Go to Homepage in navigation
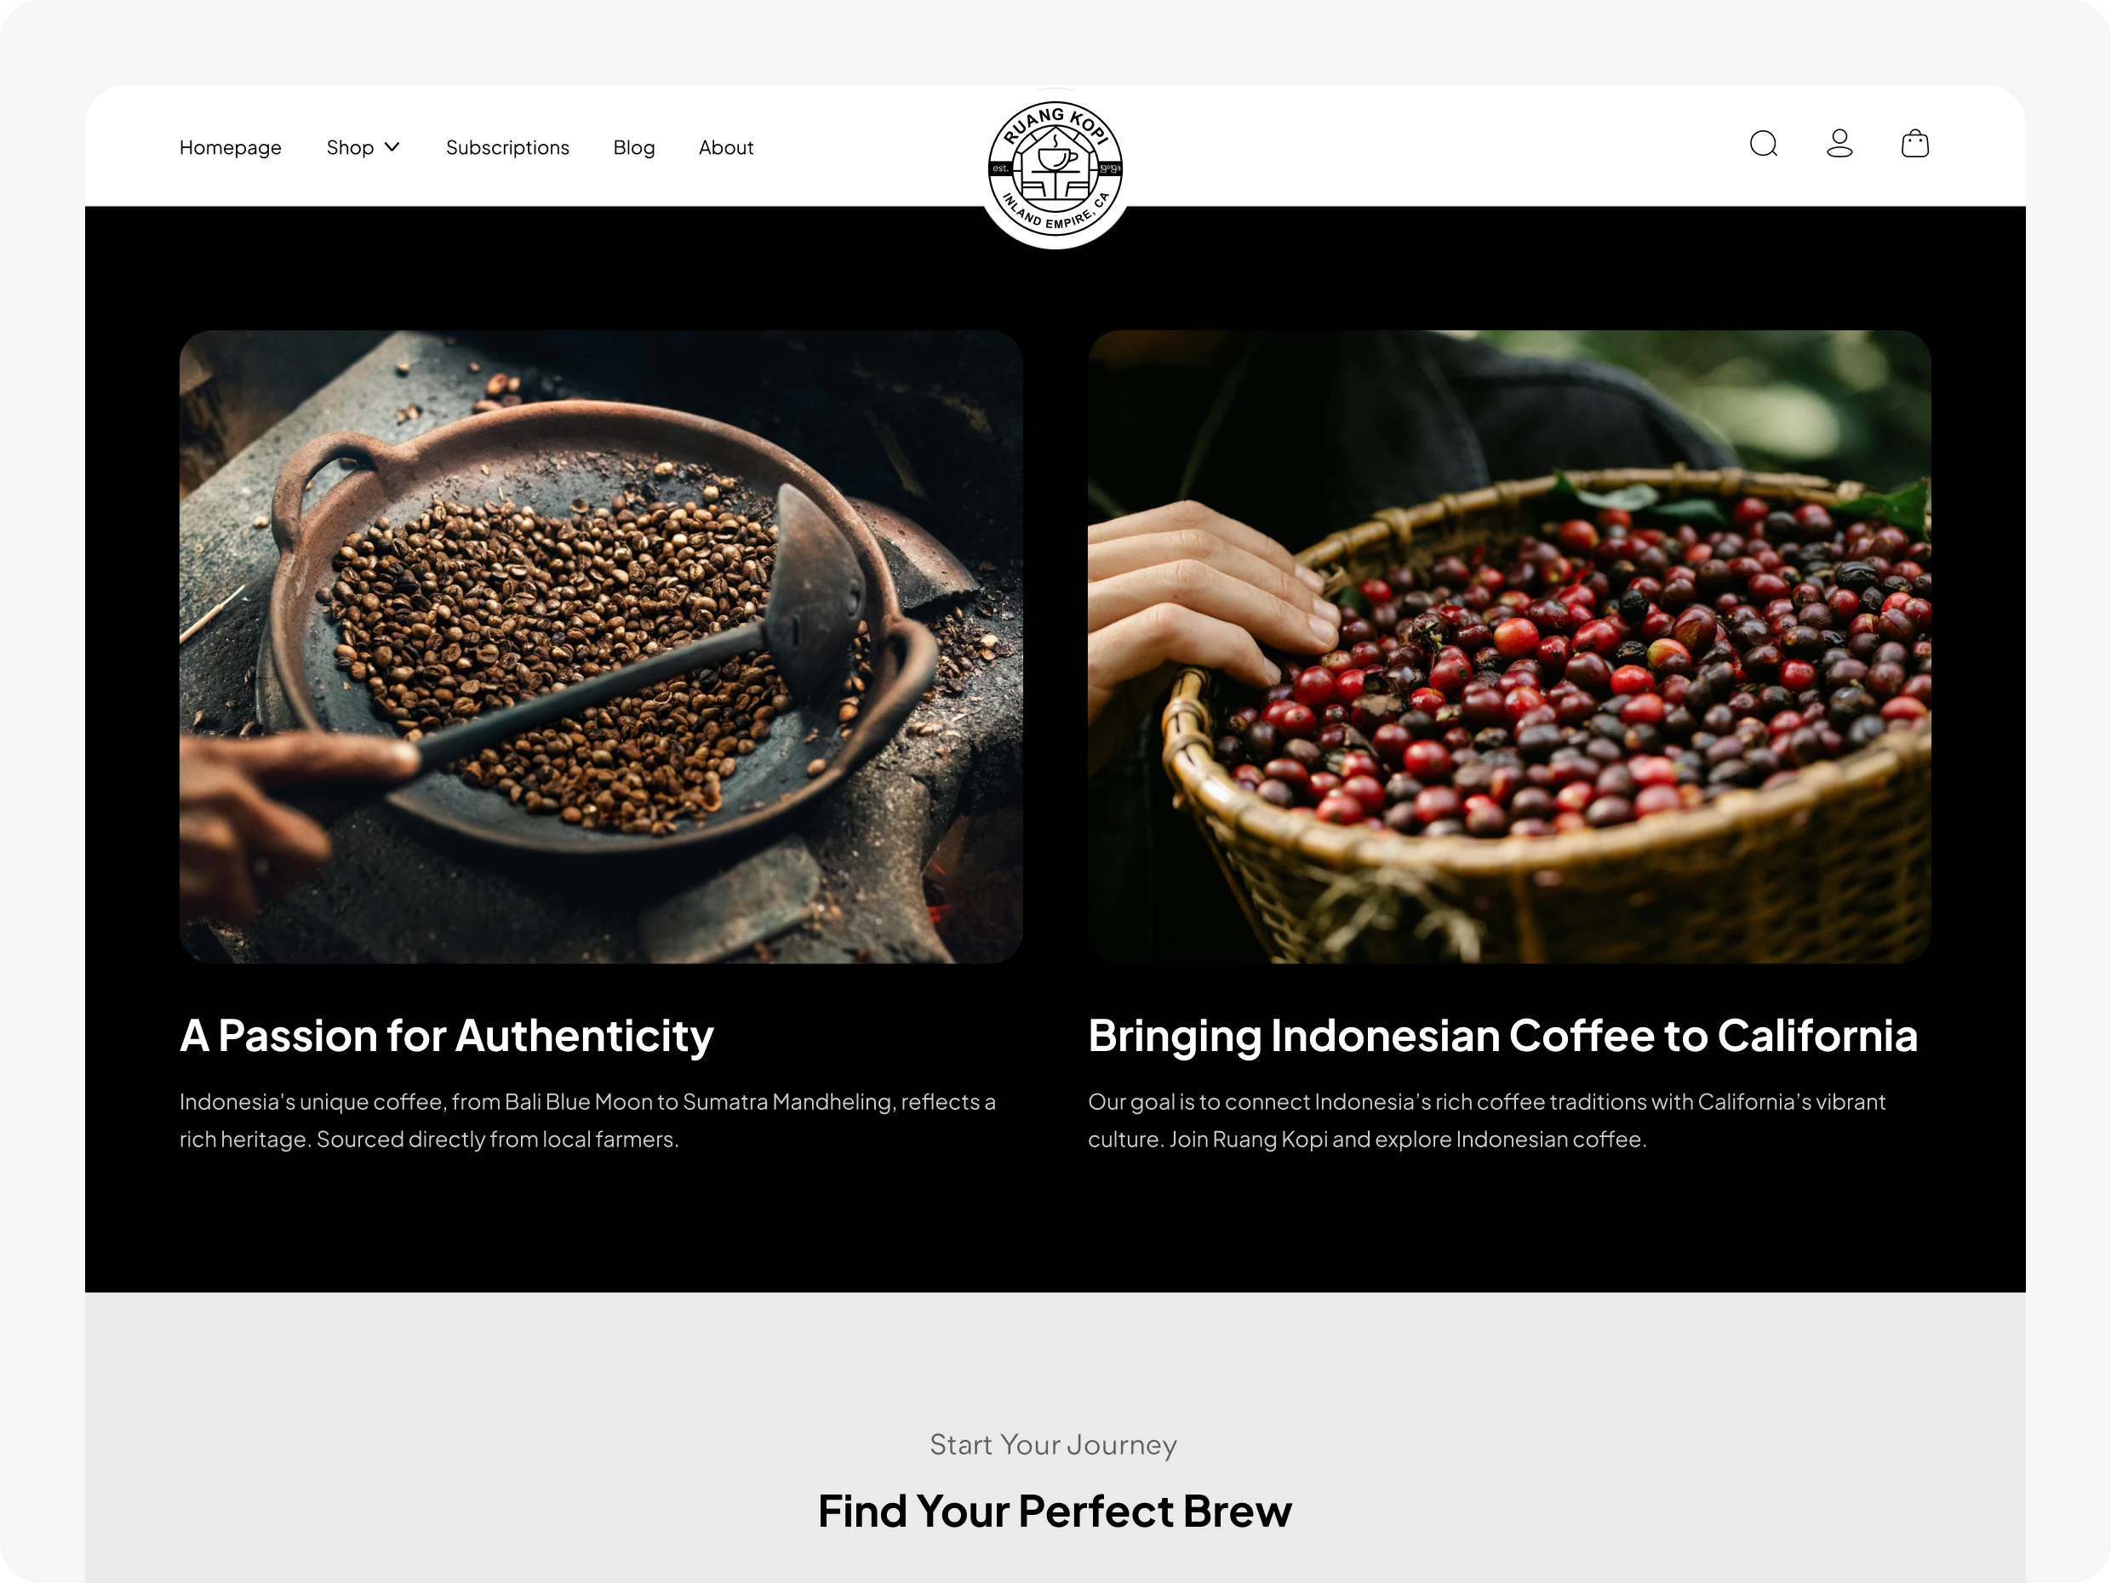Screen dimensions: 2111x1583 [x=230, y=148]
